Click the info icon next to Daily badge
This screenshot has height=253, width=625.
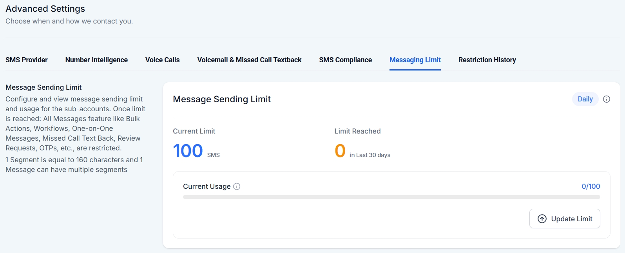[x=607, y=99]
